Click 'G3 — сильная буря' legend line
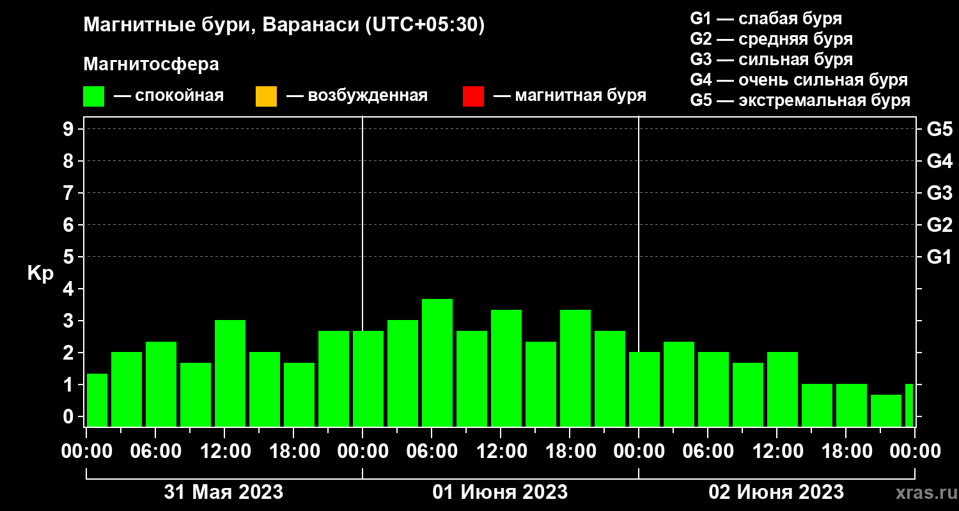The image size is (959, 511). point(771,59)
